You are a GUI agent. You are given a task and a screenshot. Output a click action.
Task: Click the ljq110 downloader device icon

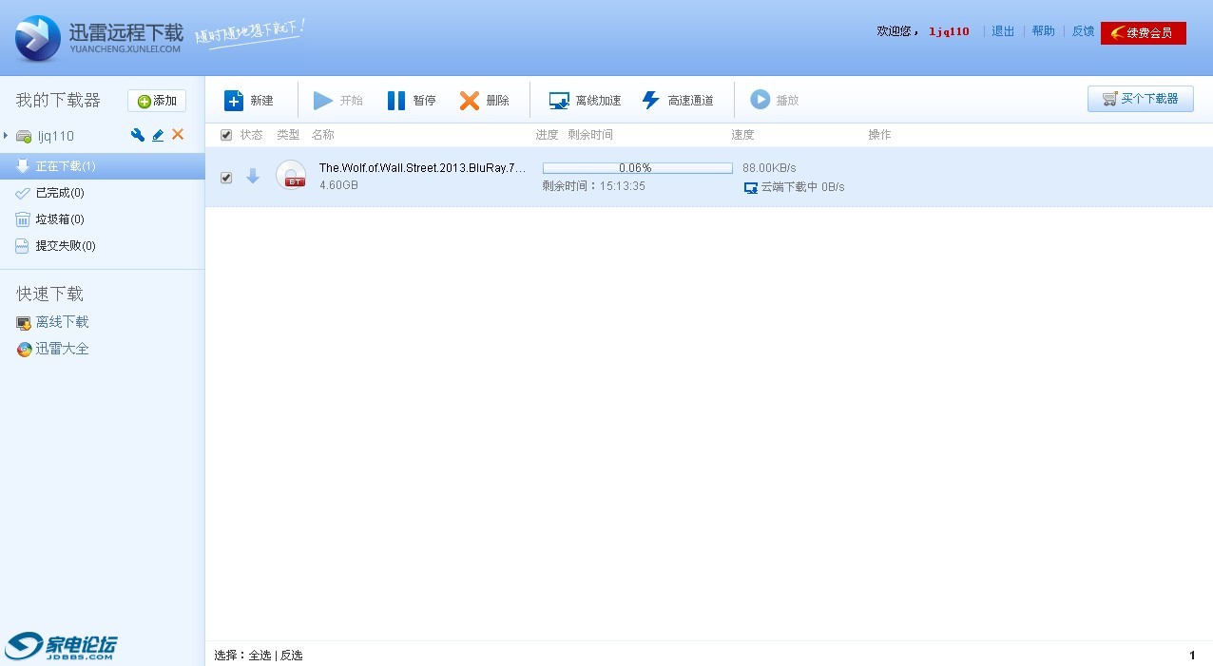tap(24, 136)
